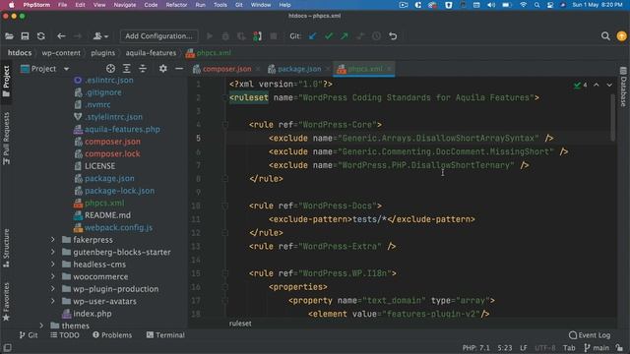Click the Save All disk icon
Viewport: 630px width, 354px height.
click(x=25, y=36)
